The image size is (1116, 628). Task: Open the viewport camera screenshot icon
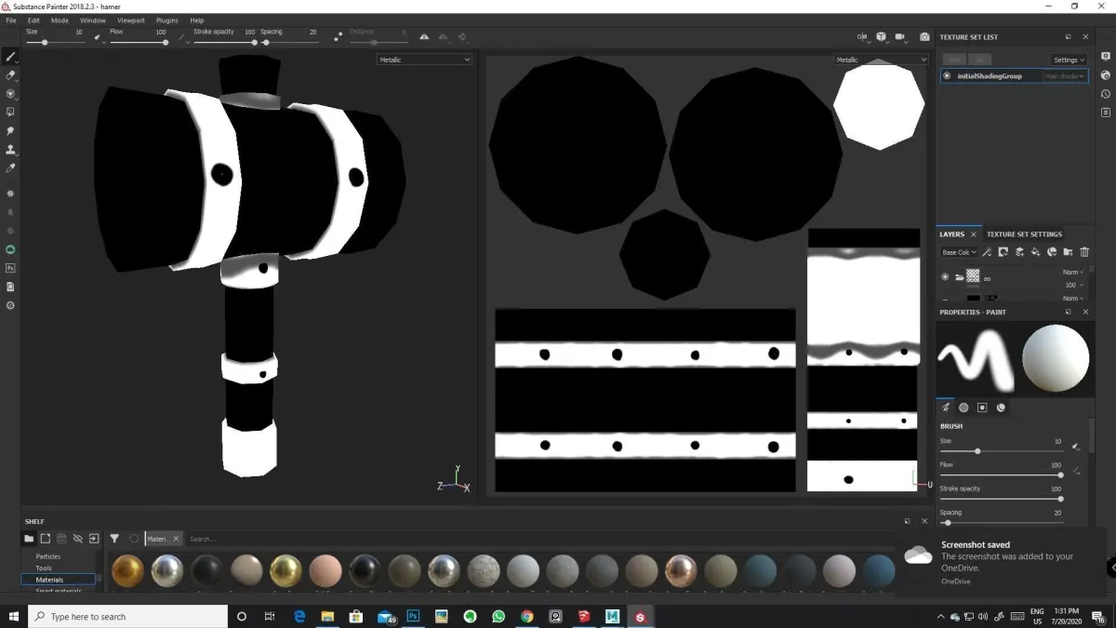pyautogui.click(x=924, y=37)
